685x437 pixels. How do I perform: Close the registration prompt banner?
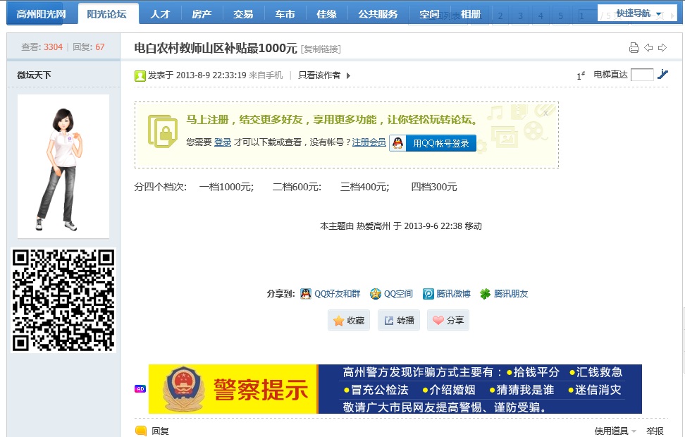click(x=545, y=112)
